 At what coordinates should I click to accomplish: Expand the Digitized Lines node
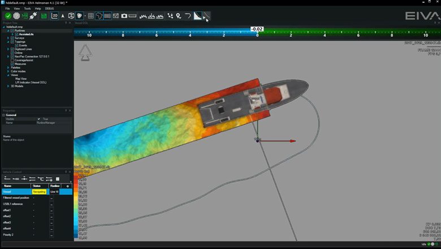(8, 49)
